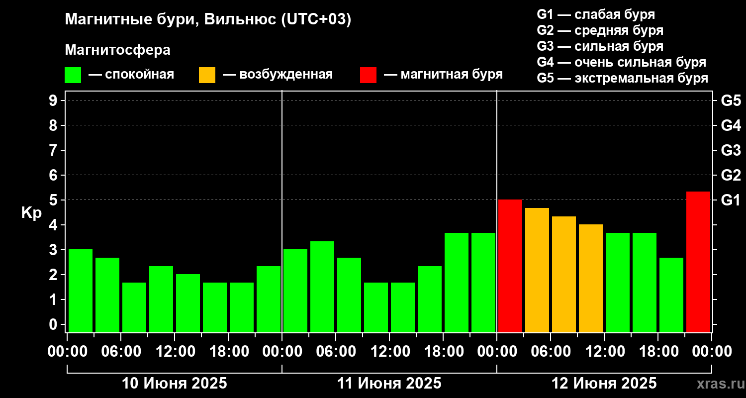Click the '— возбужденная' legend label
The image size is (746, 398).
coord(278,75)
